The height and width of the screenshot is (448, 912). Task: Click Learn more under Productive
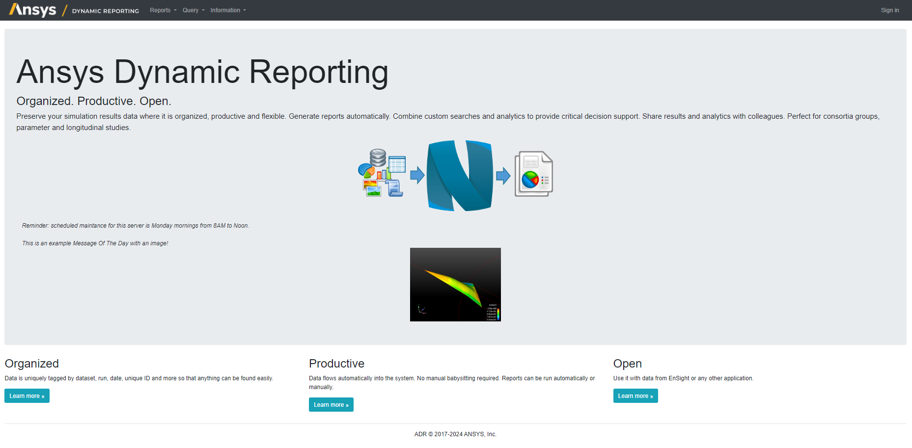tap(331, 405)
